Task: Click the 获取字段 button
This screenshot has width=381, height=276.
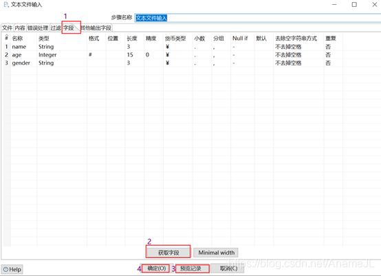Action: tap(168, 253)
